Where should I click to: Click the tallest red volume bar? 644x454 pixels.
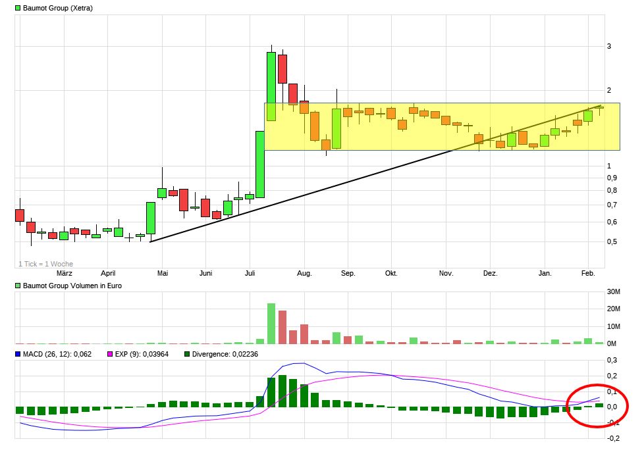pos(282,327)
